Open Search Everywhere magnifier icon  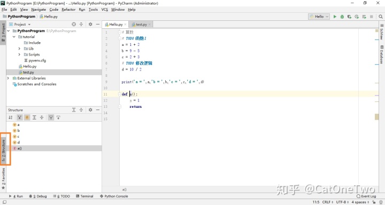(x=381, y=17)
